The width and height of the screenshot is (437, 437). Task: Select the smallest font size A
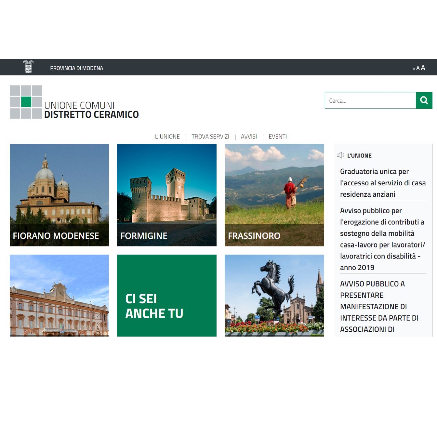click(414, 69)
